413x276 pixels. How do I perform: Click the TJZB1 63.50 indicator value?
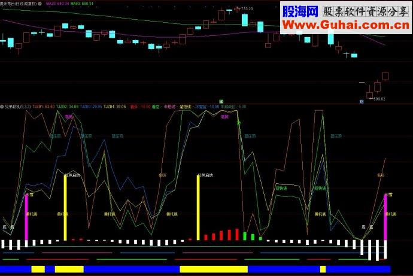coord(44,107)
